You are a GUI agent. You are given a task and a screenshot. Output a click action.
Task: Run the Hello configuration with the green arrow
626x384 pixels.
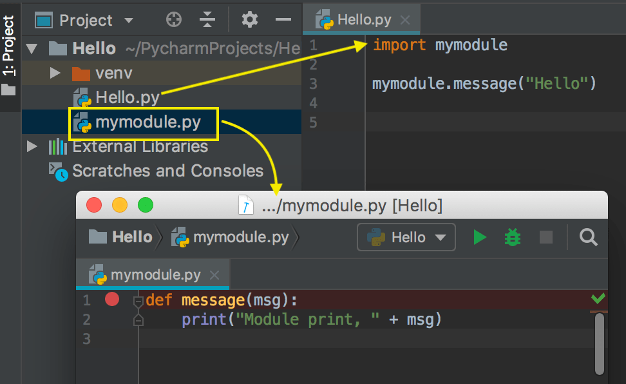tap(480, 237)
